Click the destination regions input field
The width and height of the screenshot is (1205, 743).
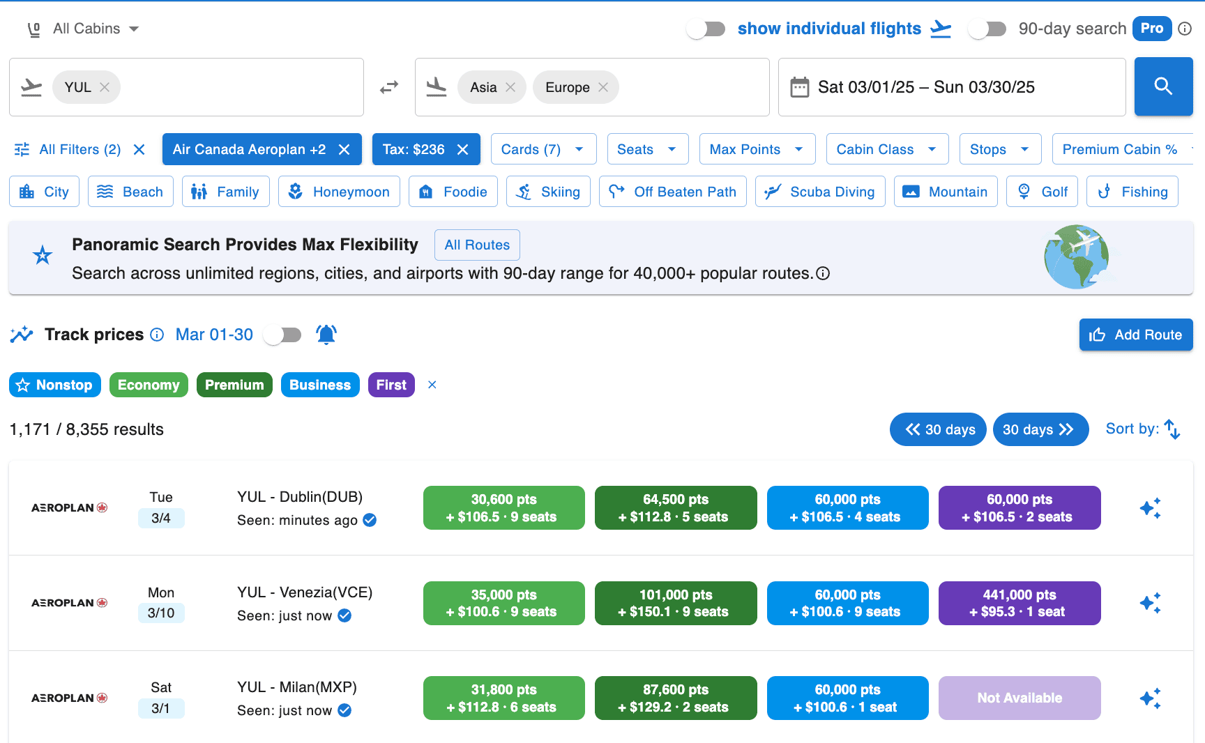[592, 87]
